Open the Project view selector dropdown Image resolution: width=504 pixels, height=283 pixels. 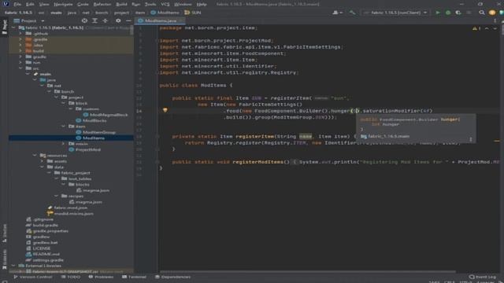coord(29,20)
